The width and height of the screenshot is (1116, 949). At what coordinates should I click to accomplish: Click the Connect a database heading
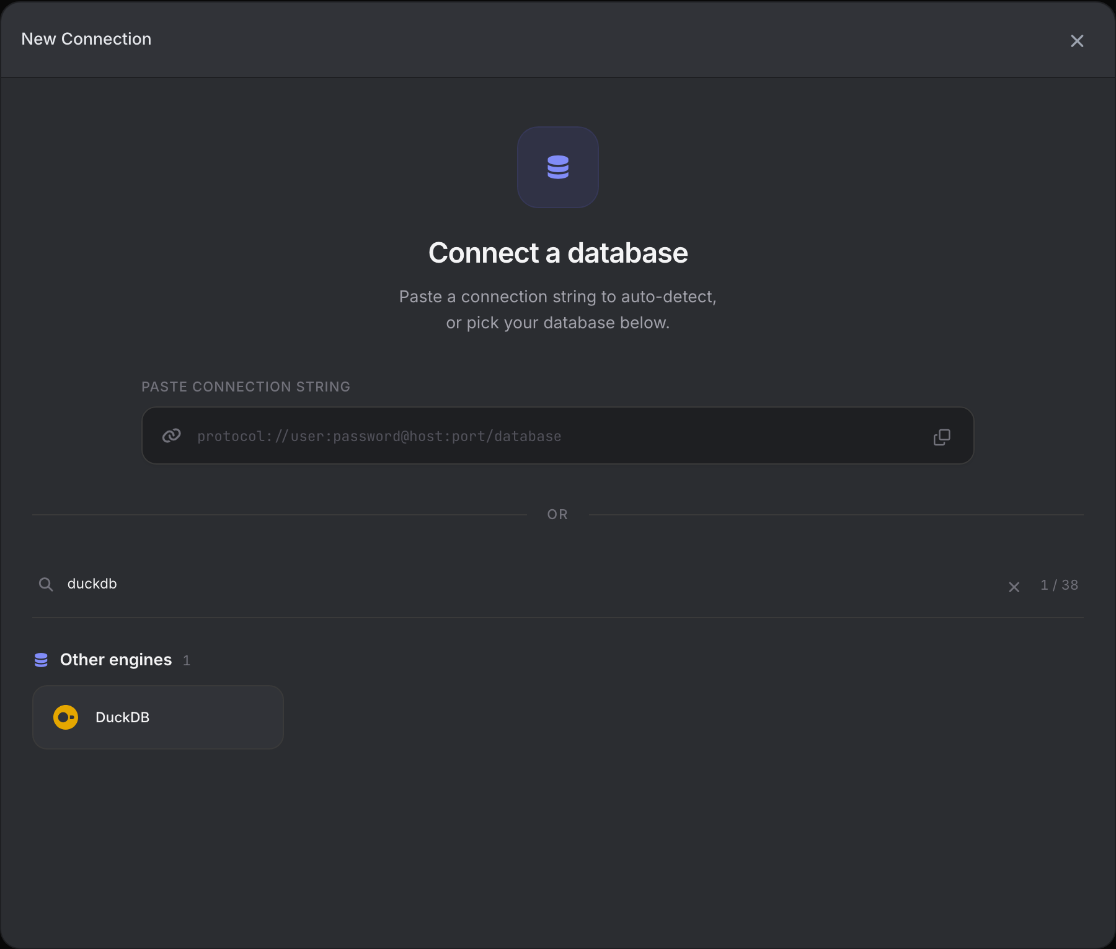pyautogui.click(x=558, y=253)
